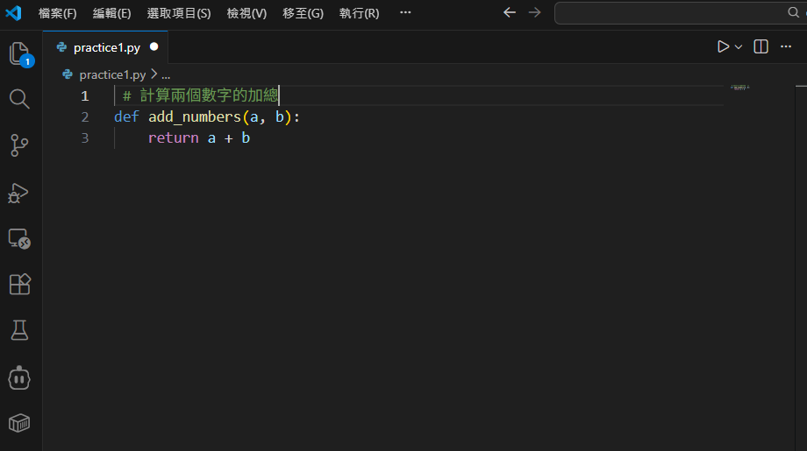Open the 檔案(F) menu
Image resolution: width=807 pixels, height=451 pixels.
coord(58,13)
